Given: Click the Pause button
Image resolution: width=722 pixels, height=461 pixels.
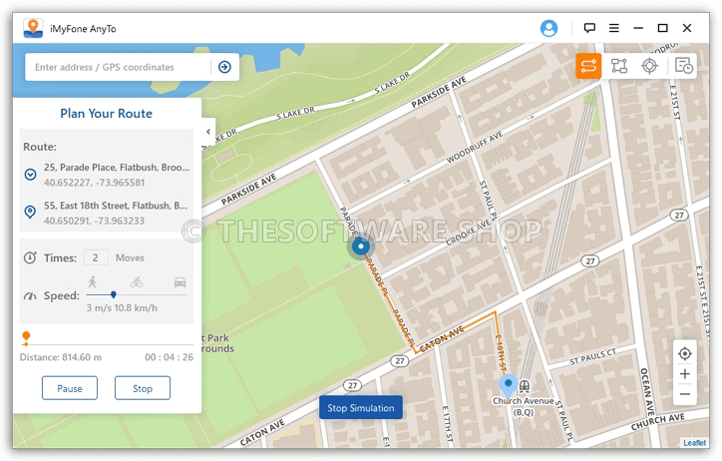Looking at the screenshot, I should point(70,388).
